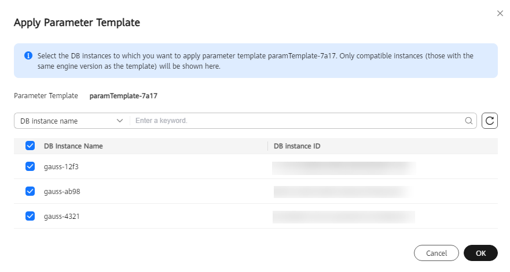This screenshot has height=272, width=510.
Task: Click the DB Instance Name column header
Action: pos(73,146)
